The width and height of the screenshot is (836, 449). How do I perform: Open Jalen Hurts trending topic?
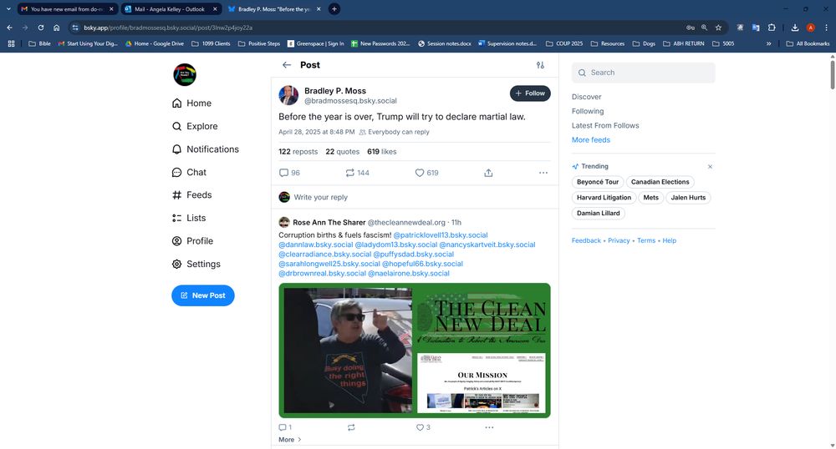(x=688, y=197)
